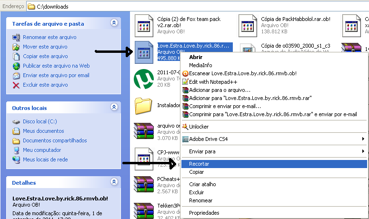Collapse the Outros locais panel
This screenshot has height=219, width=369.
(114, 108)
